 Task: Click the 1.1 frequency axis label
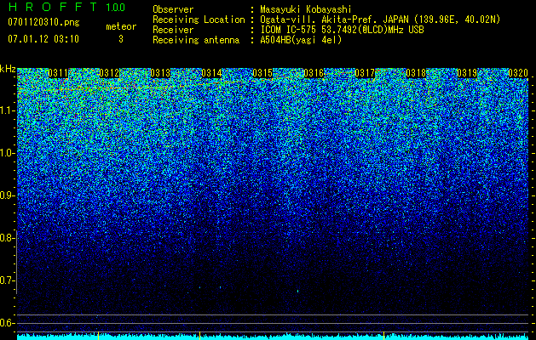pyautogui.click(x=7, y=110)
